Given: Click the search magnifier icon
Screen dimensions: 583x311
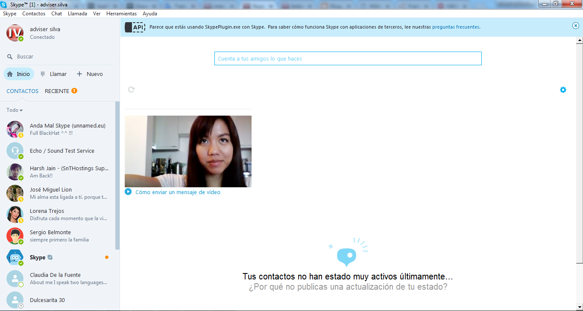Looking at the screenshot, I should [x=10, y=57].
